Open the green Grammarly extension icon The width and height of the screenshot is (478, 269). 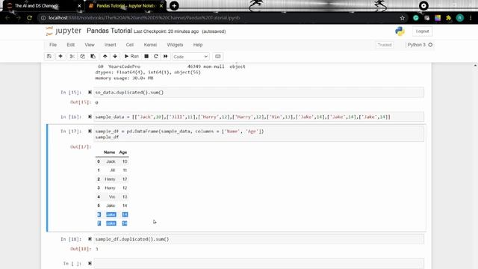click(415, 18)
